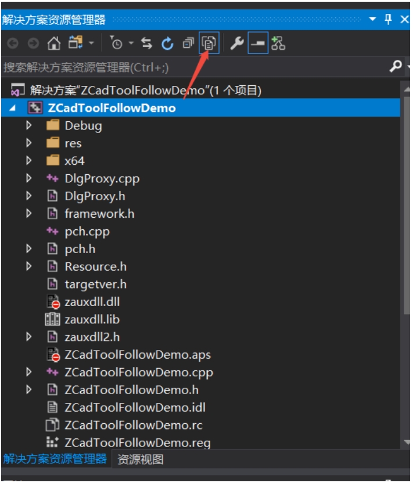Open the window position dropdown arrow
Image resolution: width=413 pixels, height=483 pixels.
pos(372,19)
